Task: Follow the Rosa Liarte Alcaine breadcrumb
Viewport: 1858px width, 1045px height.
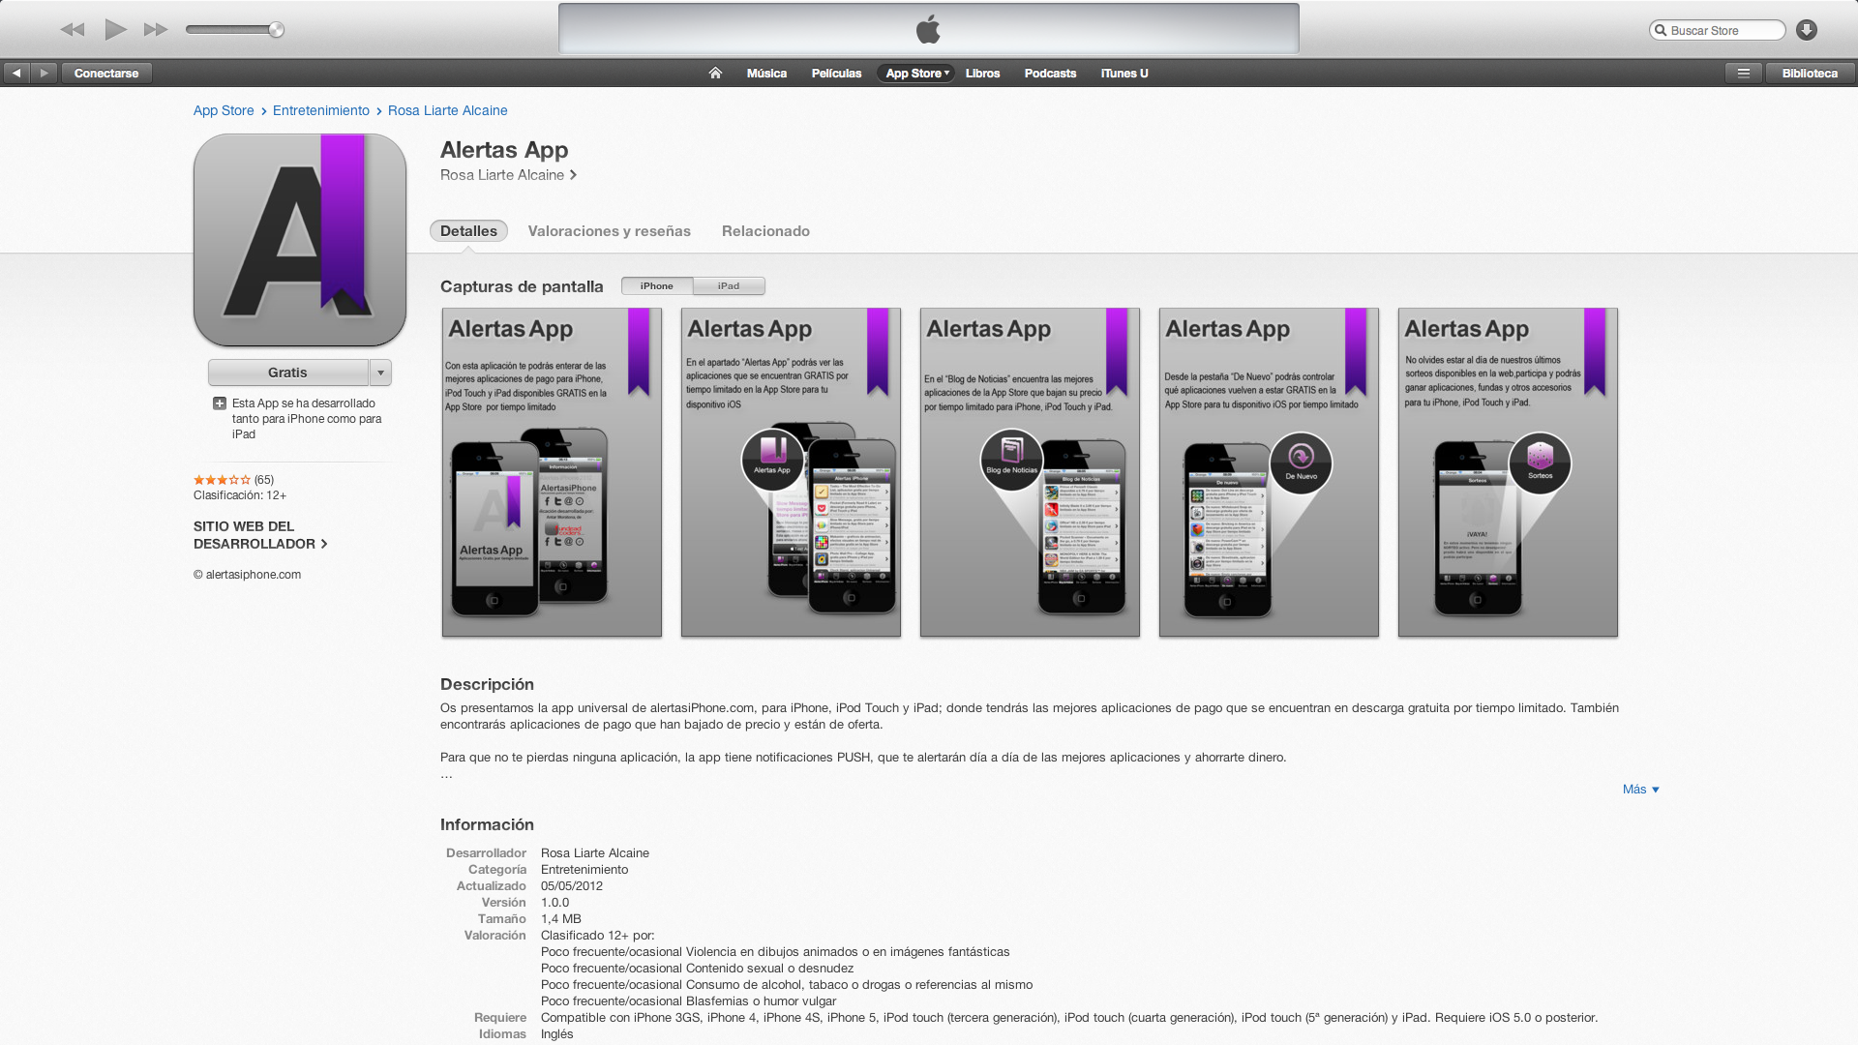Action: (448, 110)
